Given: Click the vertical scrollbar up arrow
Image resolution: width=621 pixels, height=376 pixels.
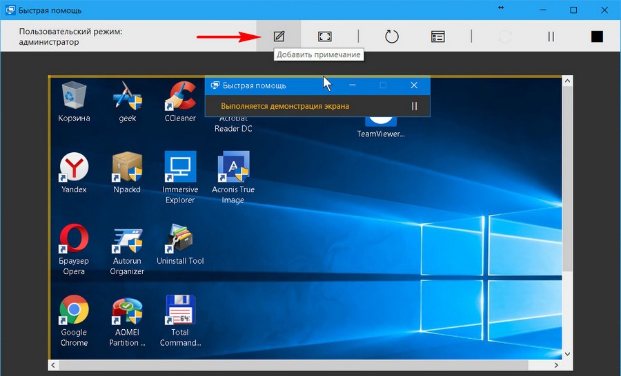Looking at the screenshot, I should tap(567, 81).
